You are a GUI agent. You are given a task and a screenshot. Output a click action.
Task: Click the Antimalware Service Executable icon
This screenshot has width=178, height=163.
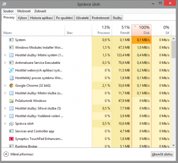(x=11, y=63)
